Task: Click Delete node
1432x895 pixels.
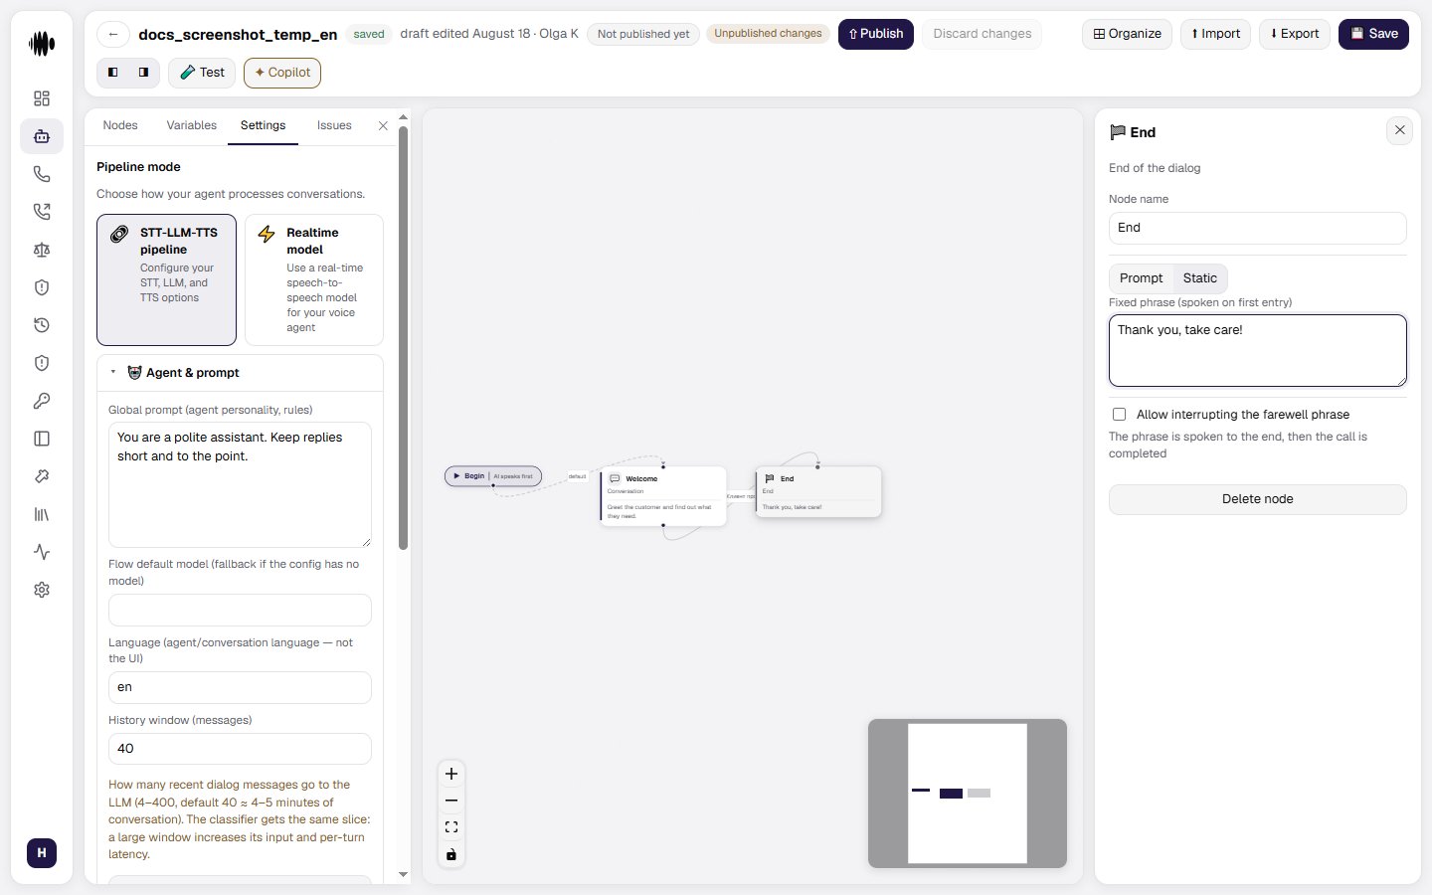Action: (1257, 499)
